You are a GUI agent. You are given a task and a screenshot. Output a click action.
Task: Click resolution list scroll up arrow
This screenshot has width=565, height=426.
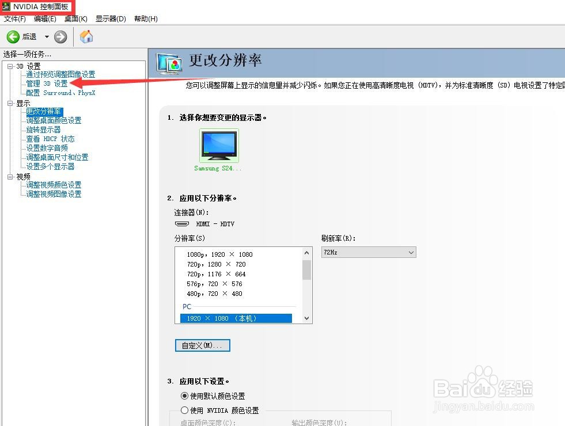306,253
